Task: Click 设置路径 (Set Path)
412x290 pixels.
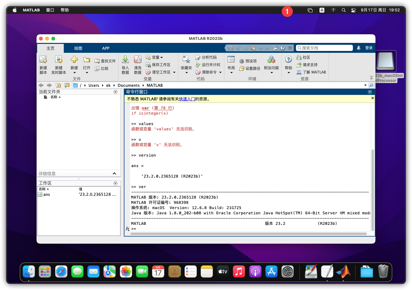Action: (250, 69)
